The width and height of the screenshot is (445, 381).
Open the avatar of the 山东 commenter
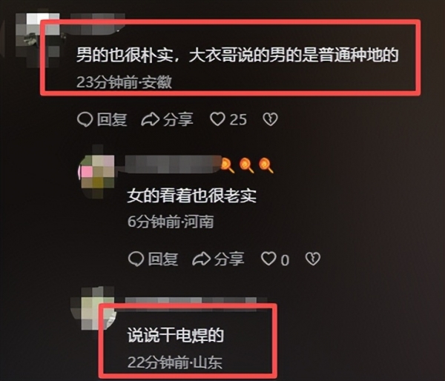pos(93,308)
